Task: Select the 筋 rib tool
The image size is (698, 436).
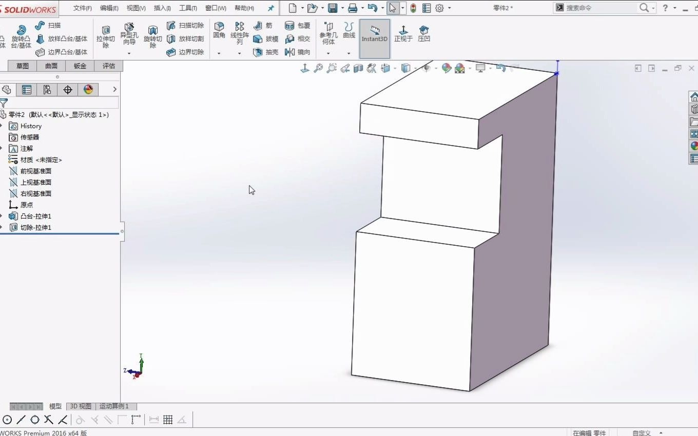Action: [x=263, y=25]
